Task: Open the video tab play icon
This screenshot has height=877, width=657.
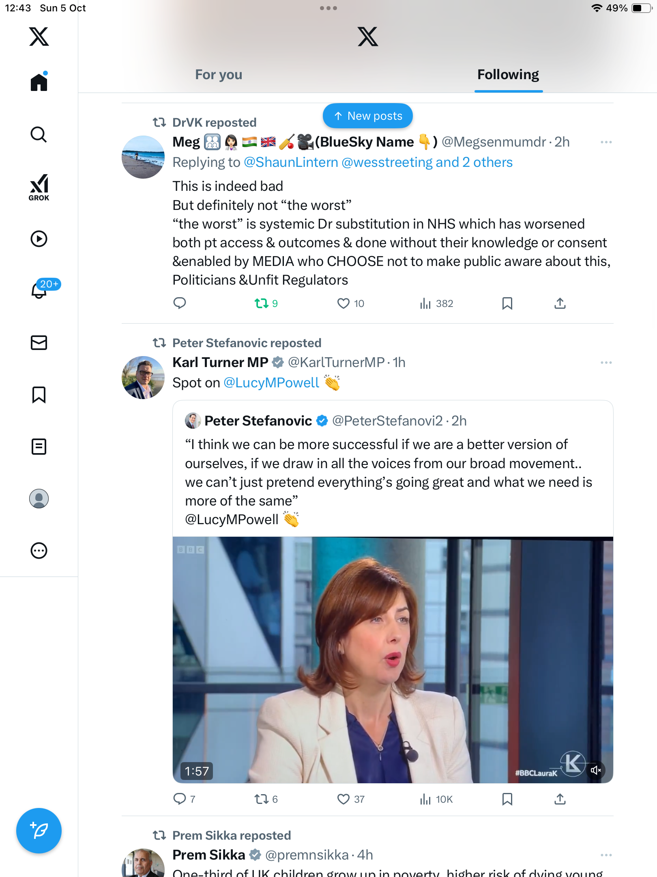Action: point(39,239)
